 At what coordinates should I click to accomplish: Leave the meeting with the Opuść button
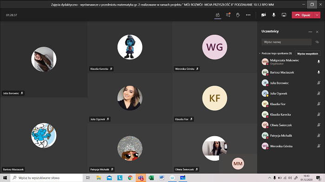point(303,15)
